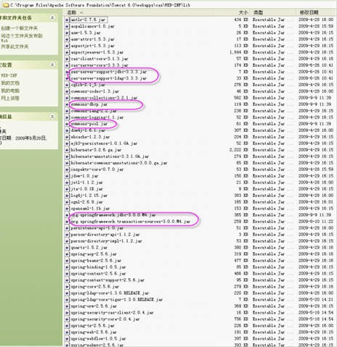Image resolution: width=337 pixels, height=347 pixels.
Task: Click the commons-codec-1.3.jar icon
Action: (x=68, y=91)
